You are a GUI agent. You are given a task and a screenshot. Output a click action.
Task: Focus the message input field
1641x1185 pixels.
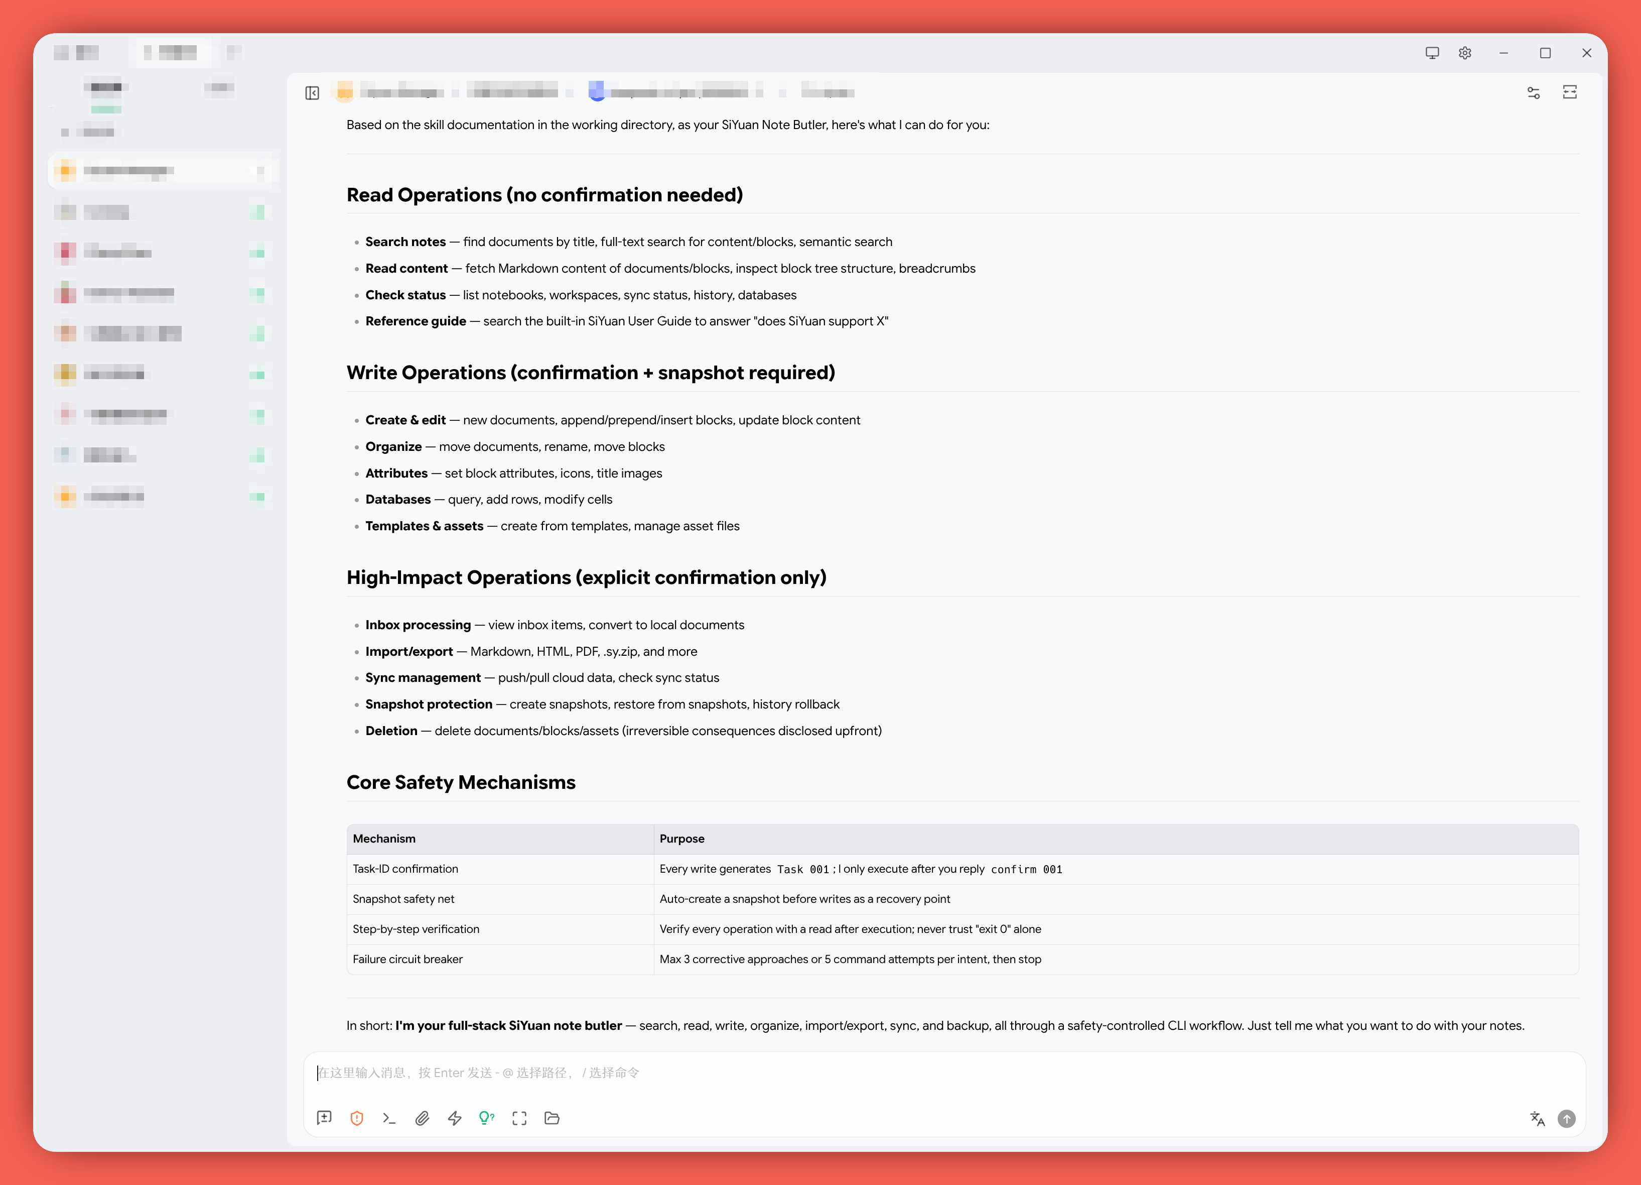click(x=944, y=1073)
